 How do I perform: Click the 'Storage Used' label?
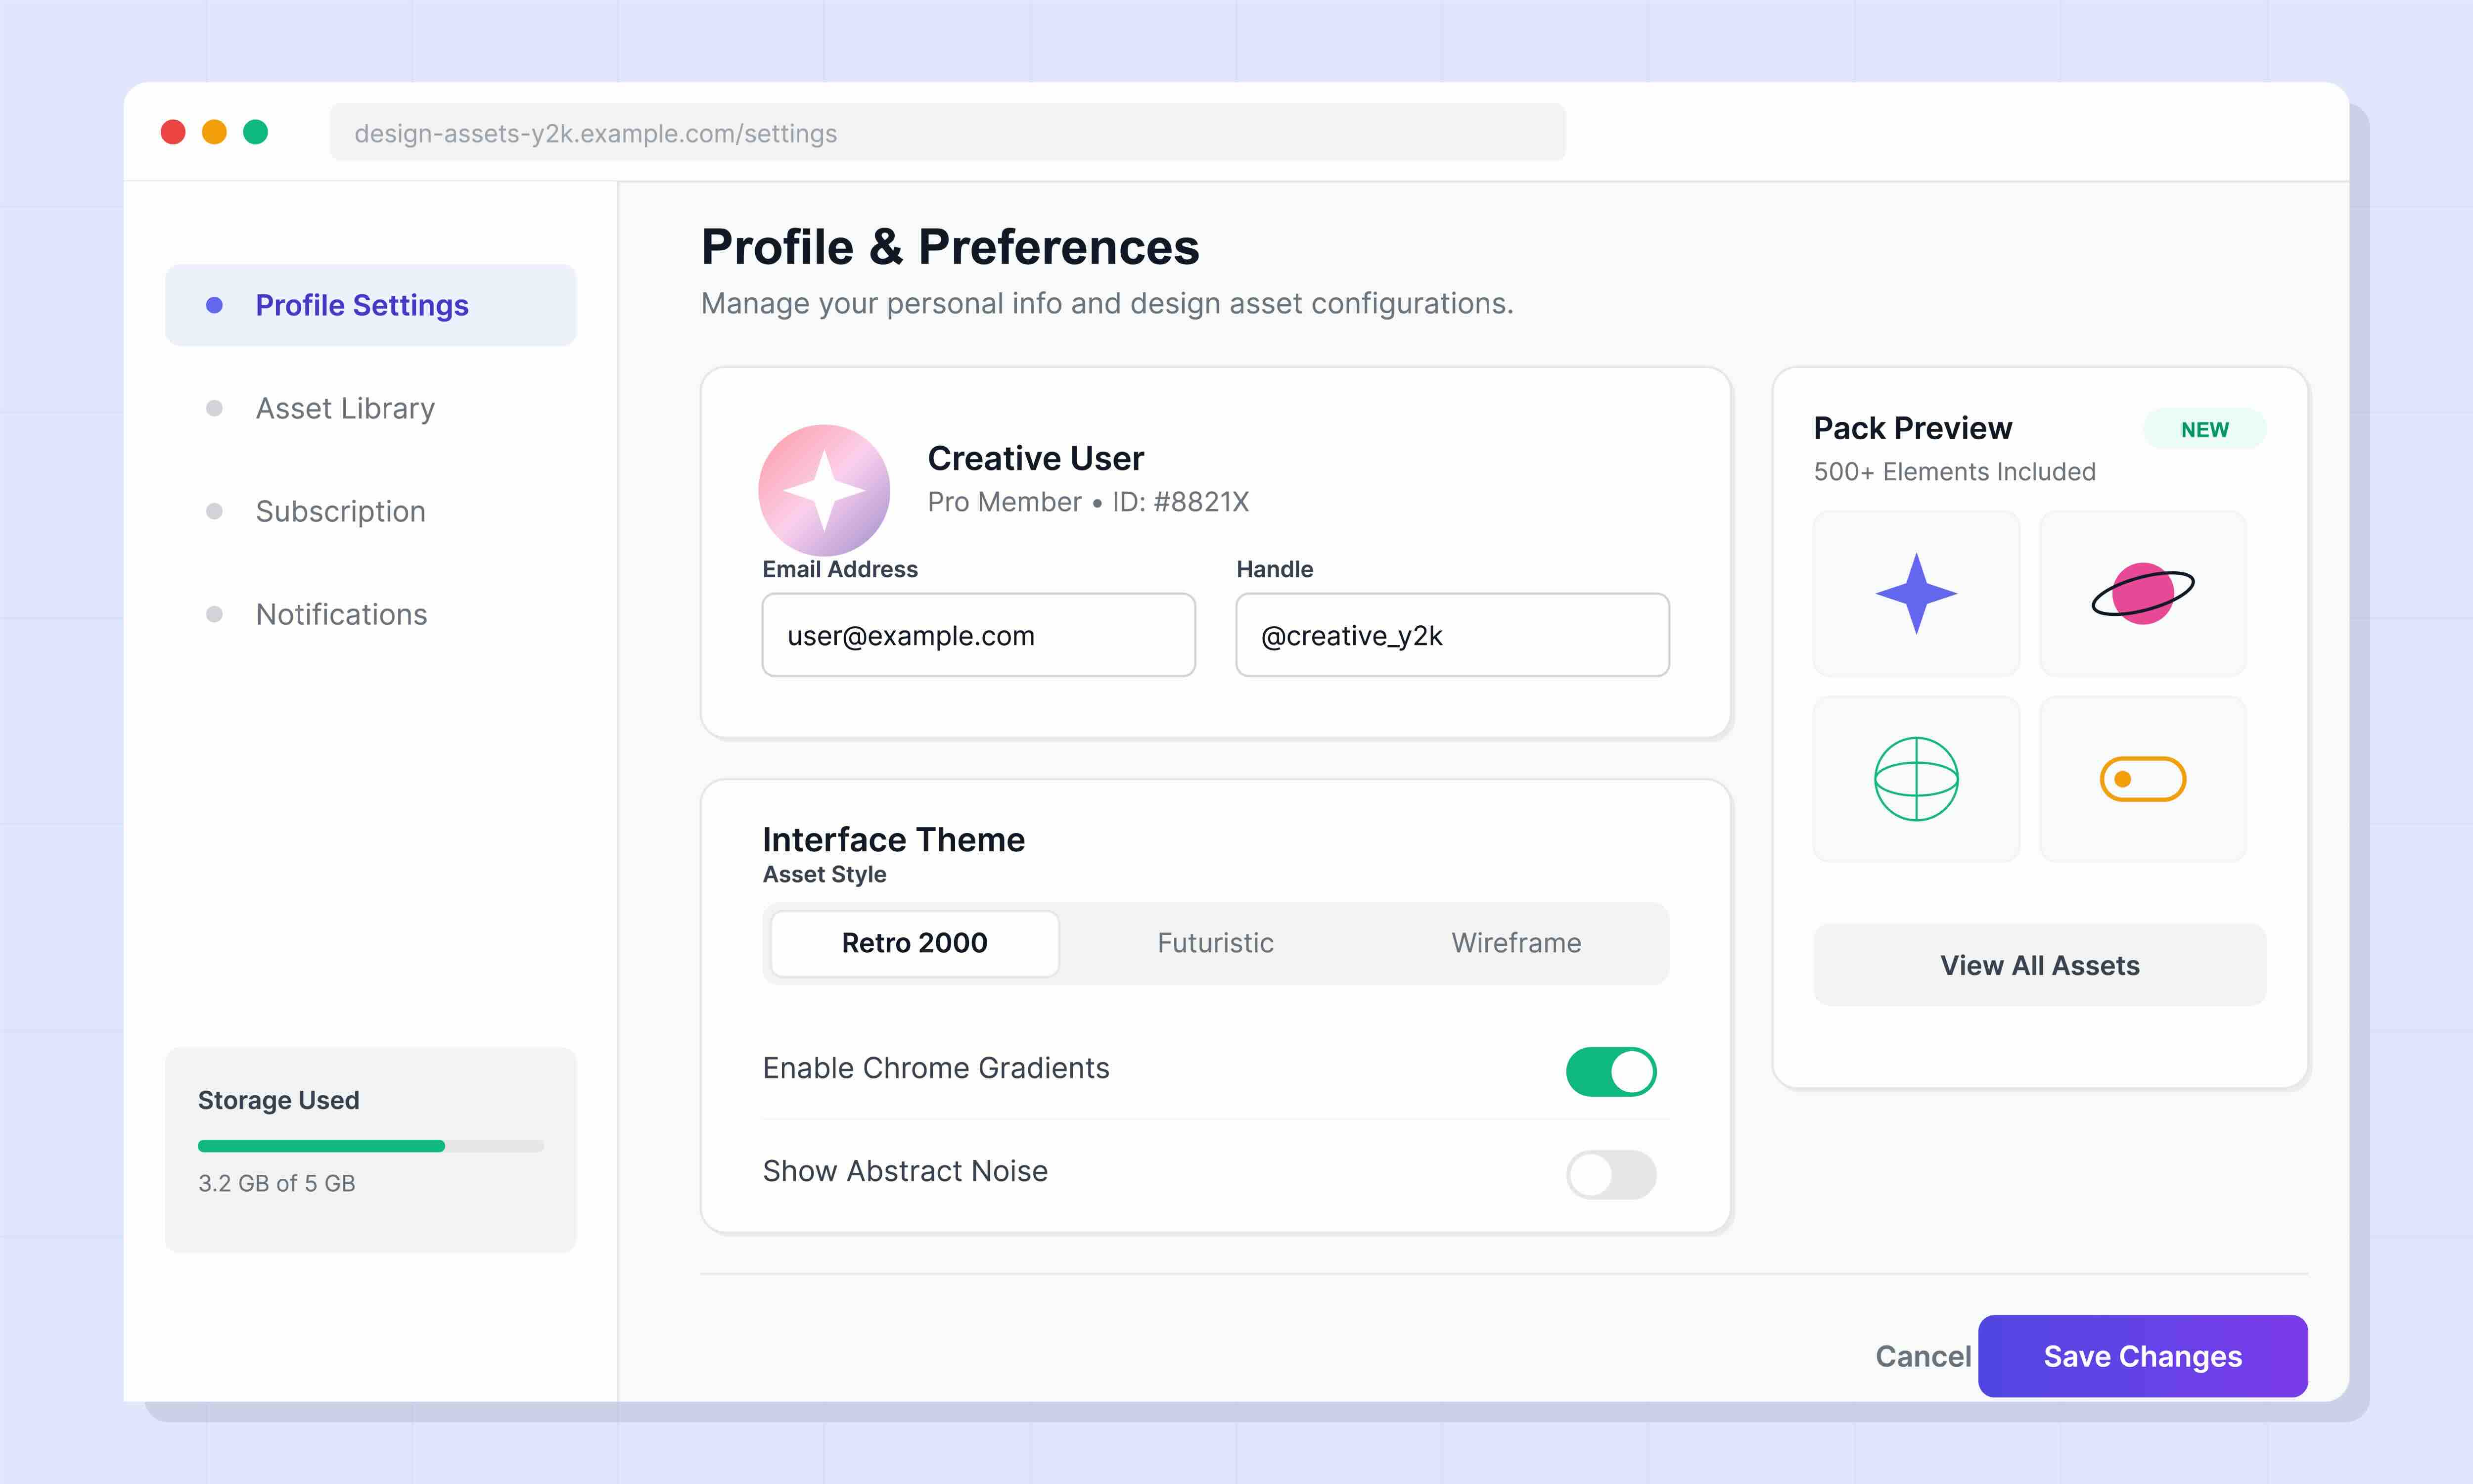(x=278, y=1100)
